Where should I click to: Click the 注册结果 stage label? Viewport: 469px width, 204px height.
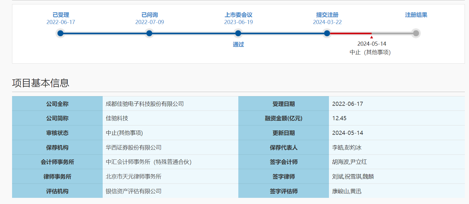click(x=416, y=15)
